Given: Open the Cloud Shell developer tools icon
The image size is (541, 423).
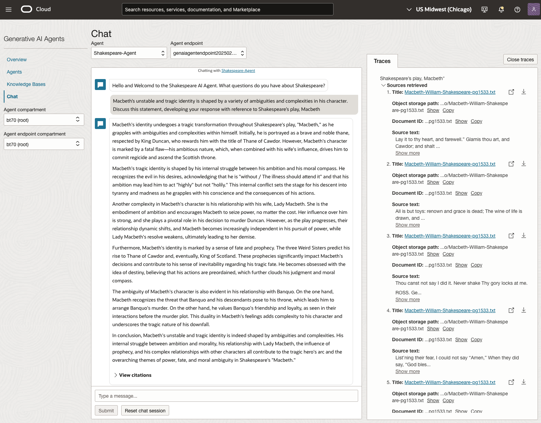Looking at the screenshot, I should (485, 10).
